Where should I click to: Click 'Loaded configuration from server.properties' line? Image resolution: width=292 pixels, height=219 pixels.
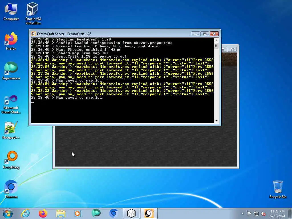pos(102,43)
